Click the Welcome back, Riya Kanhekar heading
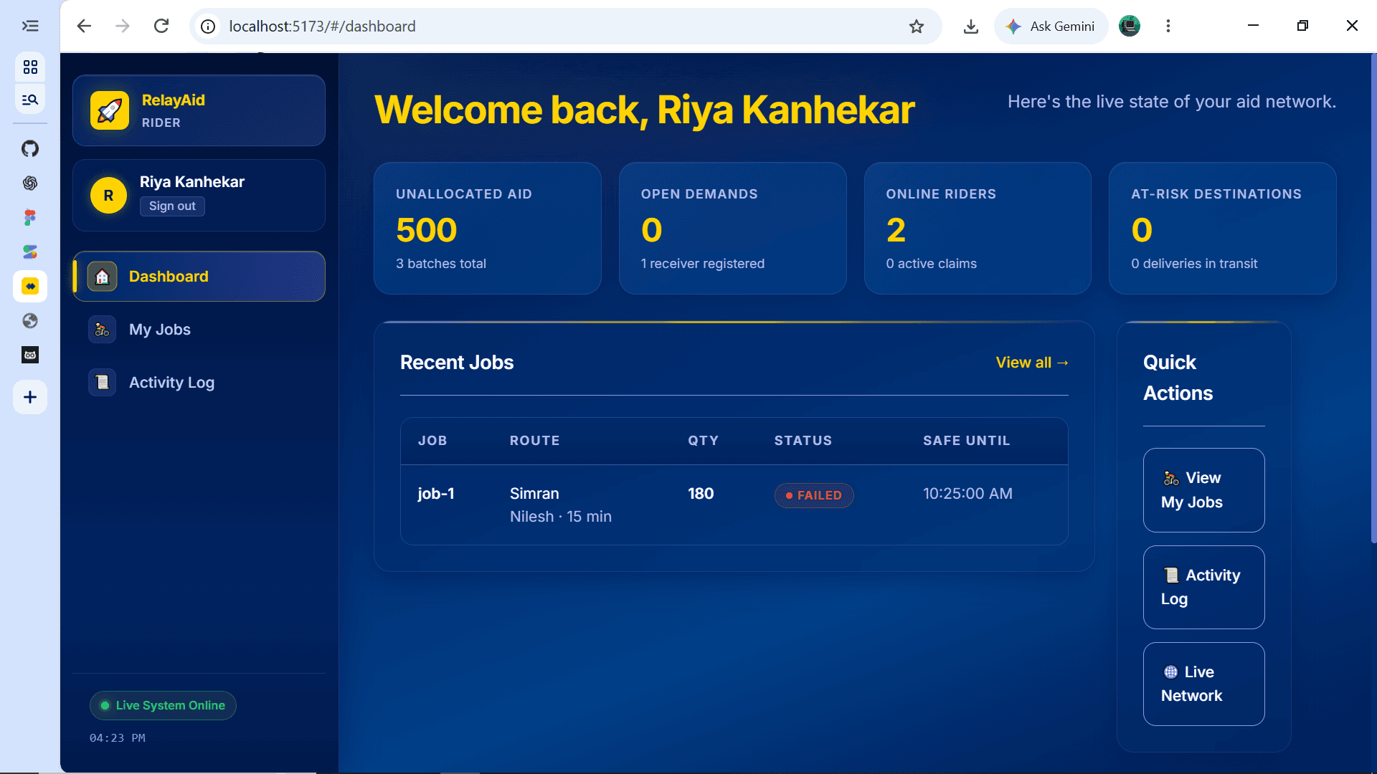This screenshot has height=774, width=1377. (645, 110)
